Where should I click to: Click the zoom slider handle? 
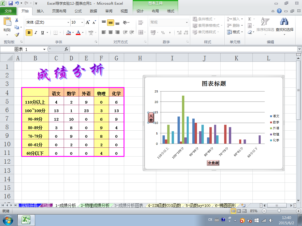[x=279, y=211]
